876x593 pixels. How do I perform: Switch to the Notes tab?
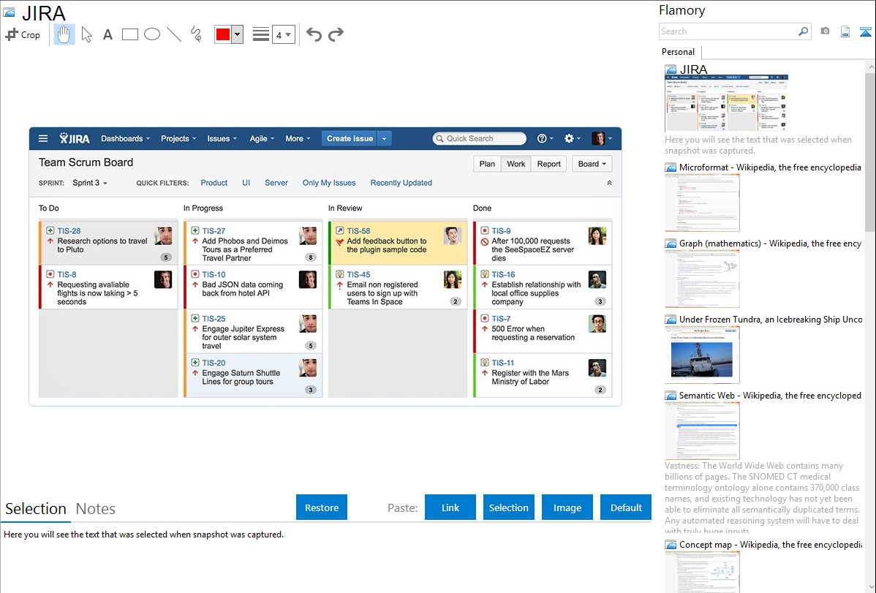tap(96, 509)
